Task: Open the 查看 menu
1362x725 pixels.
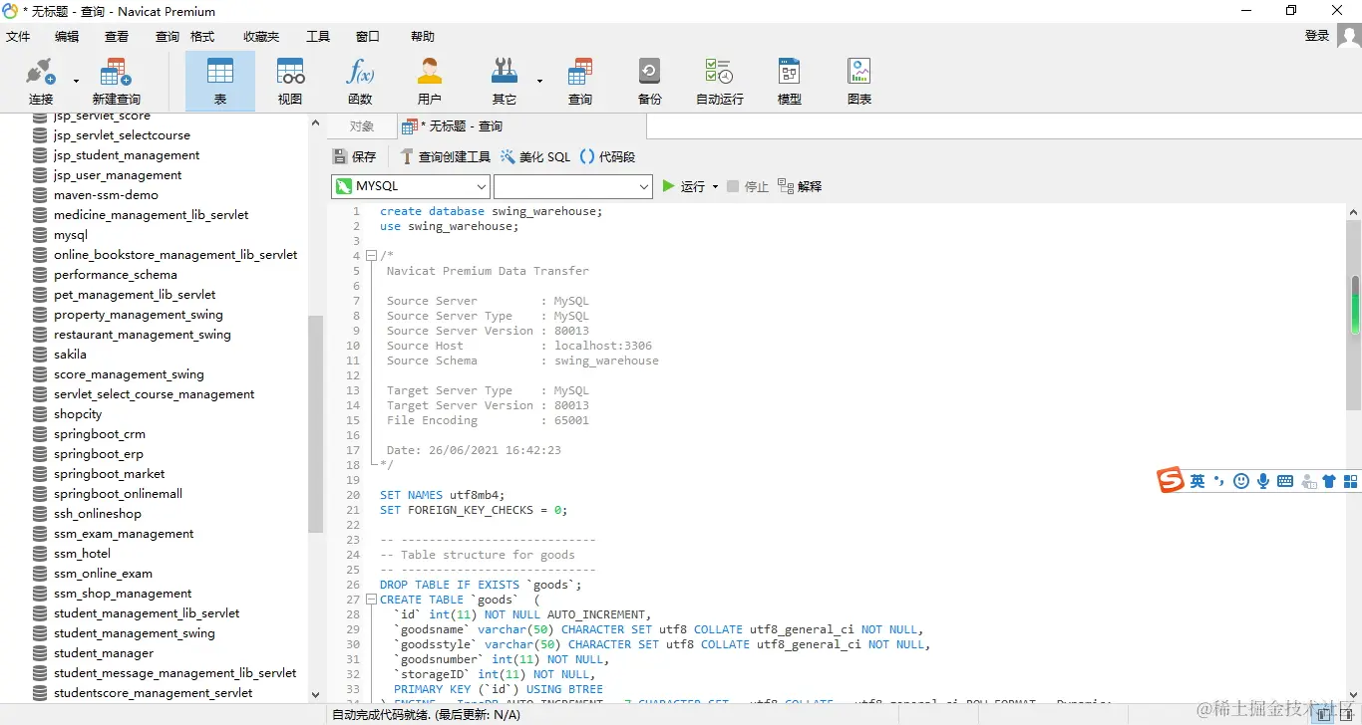Action: click(117, 36)
